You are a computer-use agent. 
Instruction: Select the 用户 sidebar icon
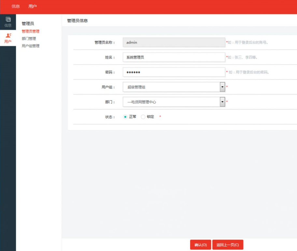[8, 38]
